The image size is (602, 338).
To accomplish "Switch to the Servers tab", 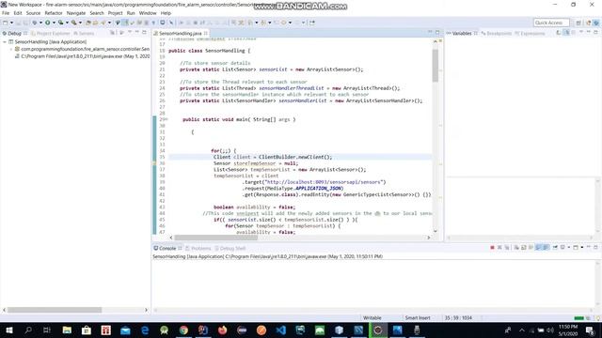I will click(84, 34).
